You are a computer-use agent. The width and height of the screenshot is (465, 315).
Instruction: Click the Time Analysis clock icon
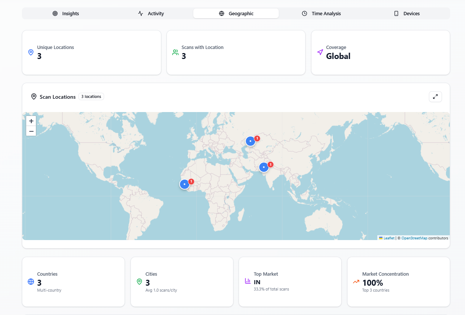point(304,13)
